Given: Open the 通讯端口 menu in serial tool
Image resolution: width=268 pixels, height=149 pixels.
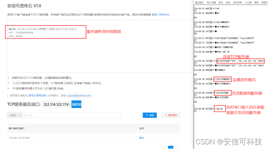Looking at the screenshot, I should (199, 3).
